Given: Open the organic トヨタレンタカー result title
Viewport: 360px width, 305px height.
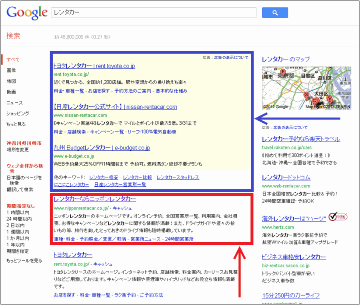Looking at the screenshot, I should click(73, 255).
